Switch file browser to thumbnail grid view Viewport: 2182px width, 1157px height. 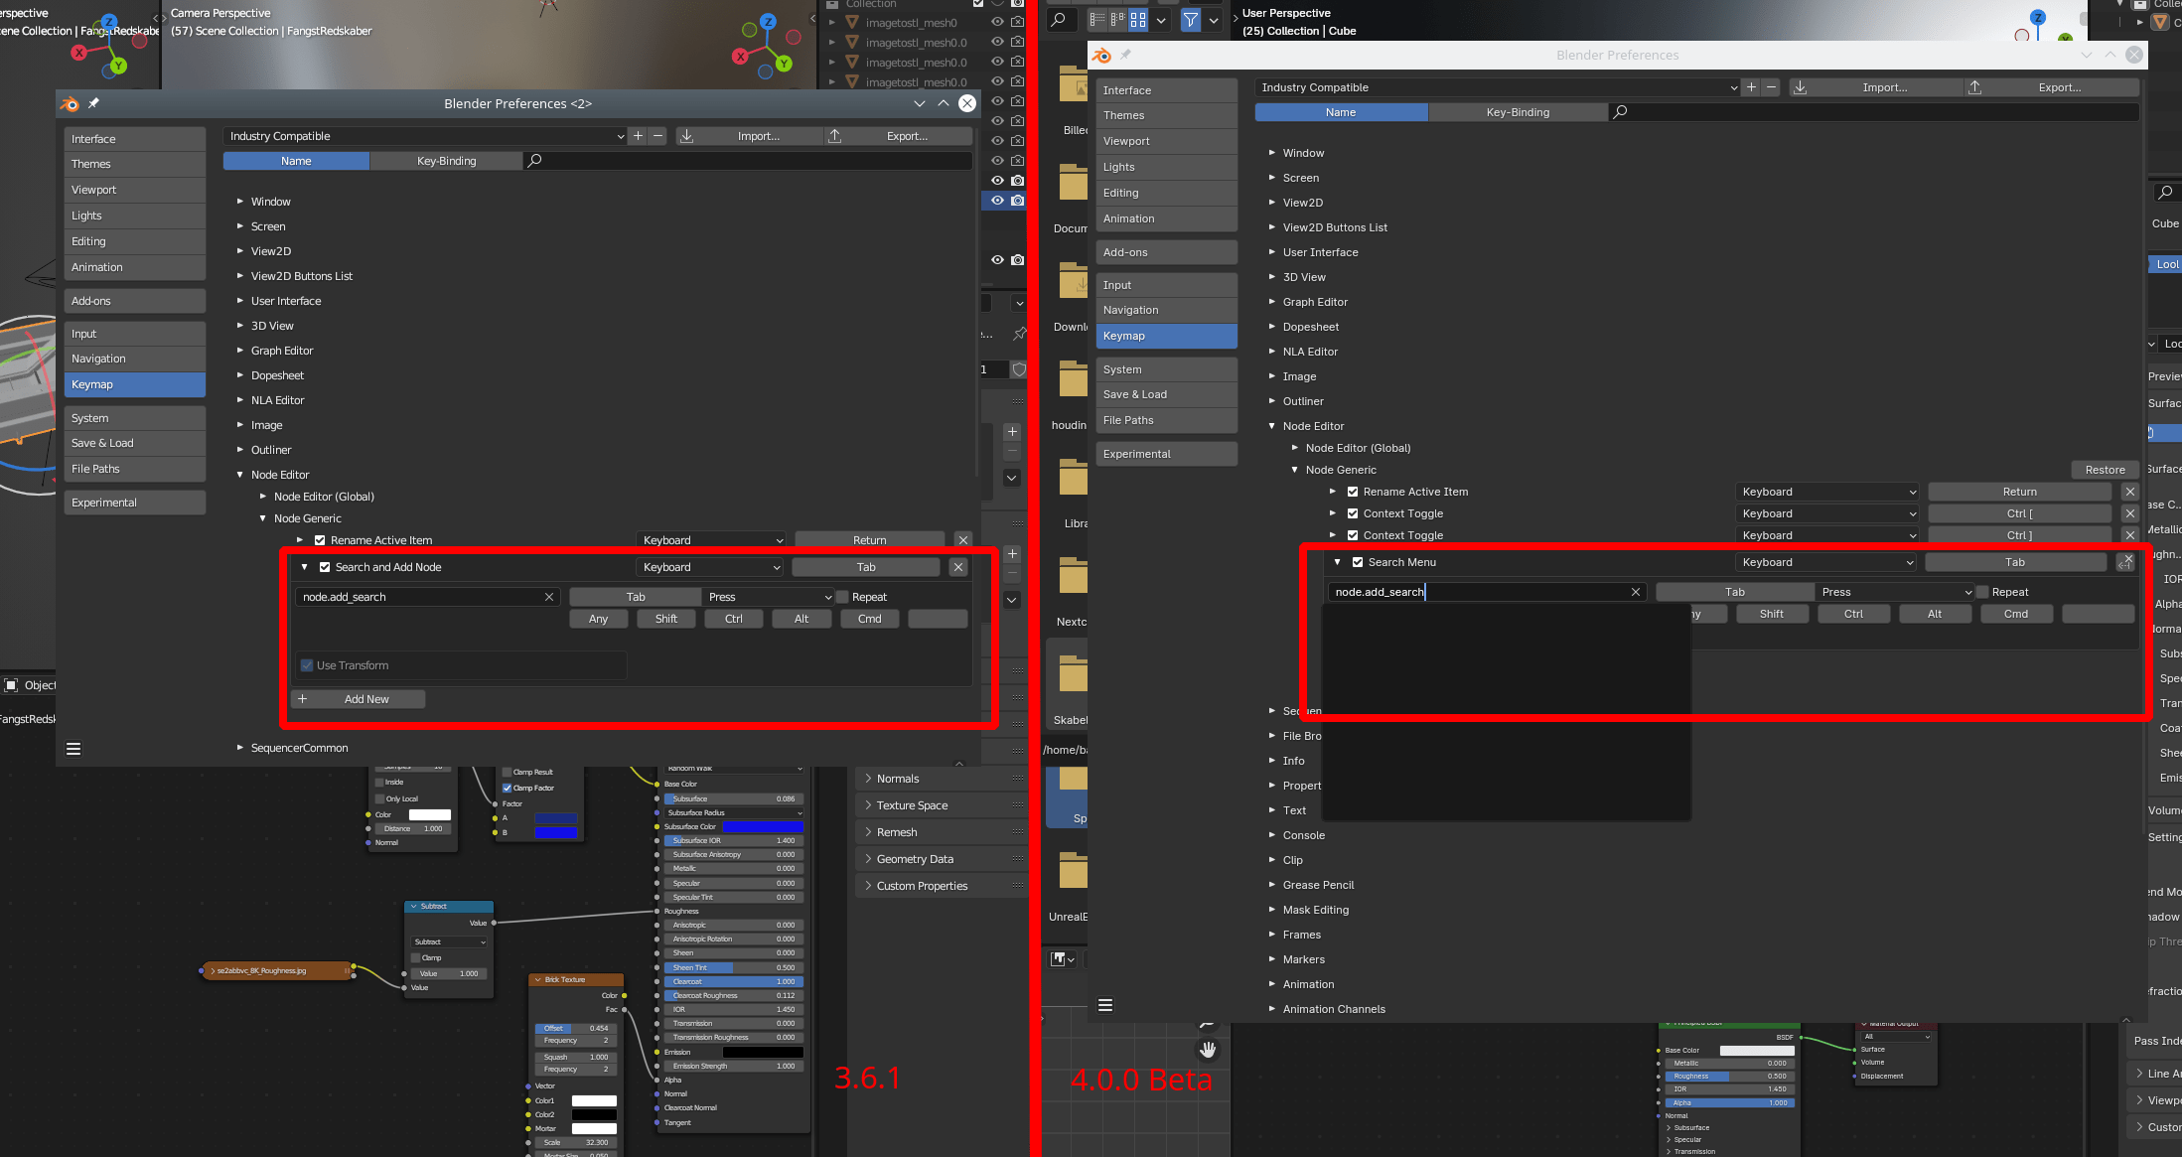(1138, 19)
